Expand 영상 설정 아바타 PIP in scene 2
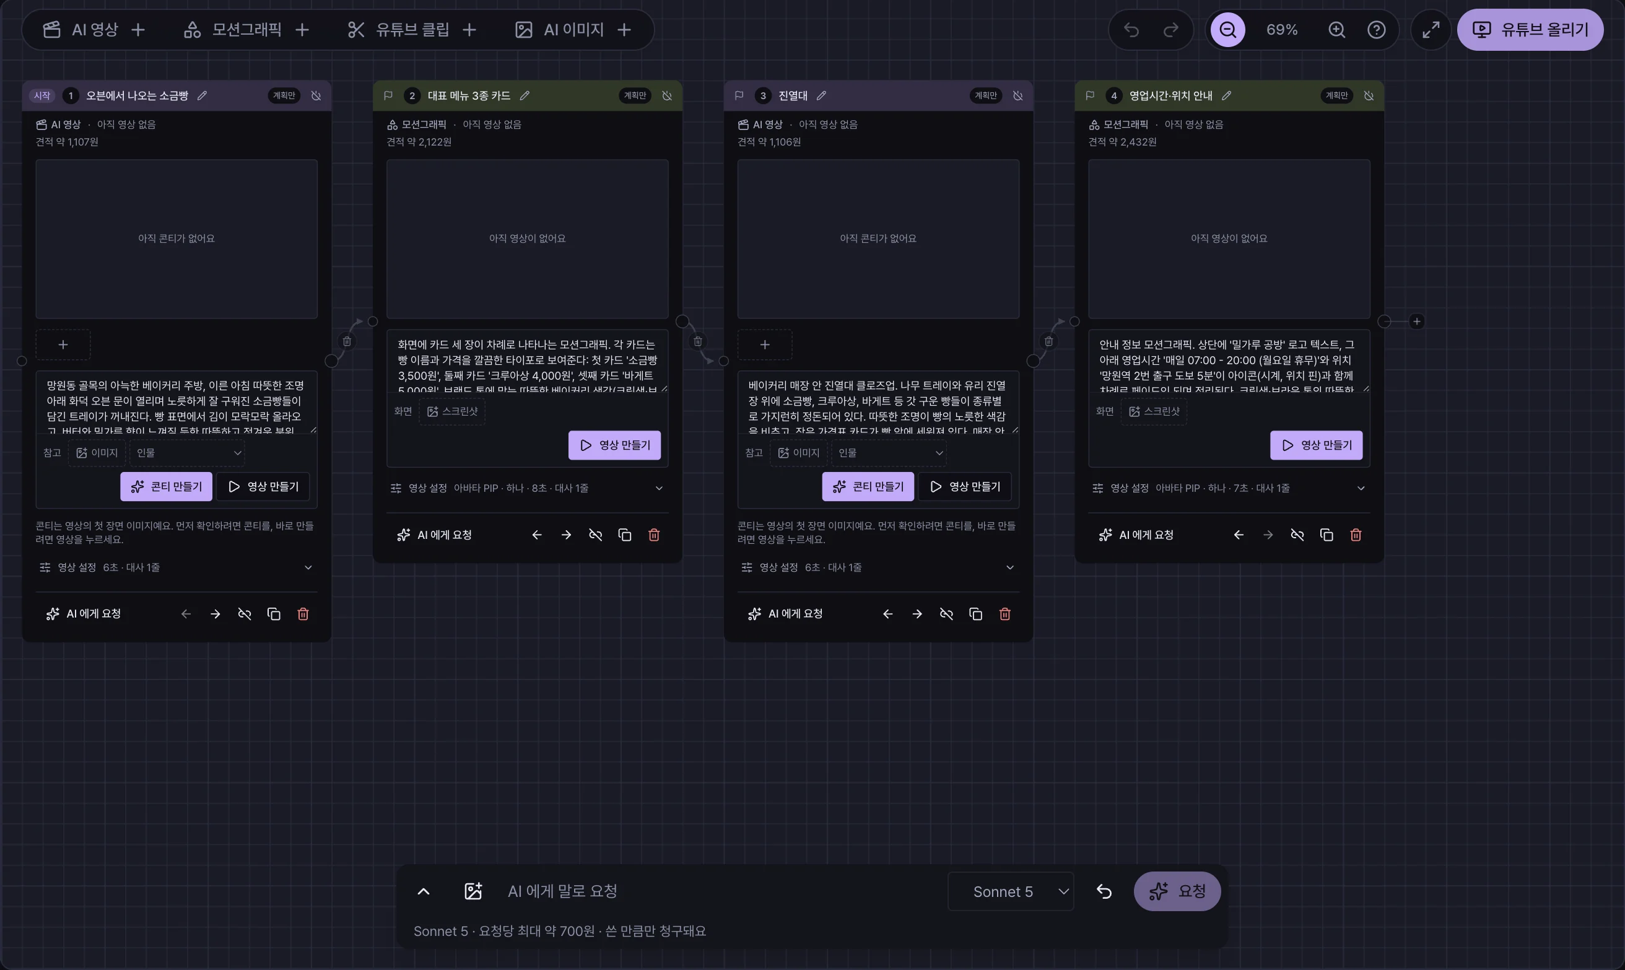Viewport: 1625px width, 970px height. (x=527, y=488)
